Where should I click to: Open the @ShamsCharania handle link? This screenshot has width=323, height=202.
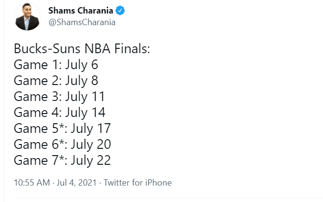click(82, 22)
